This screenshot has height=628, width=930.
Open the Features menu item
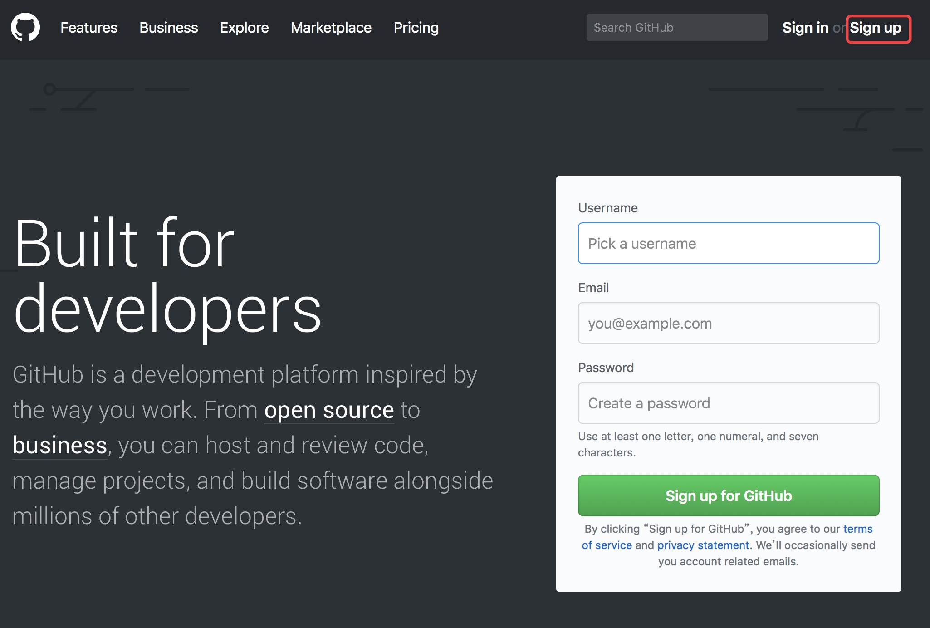[x=89, y=28]
